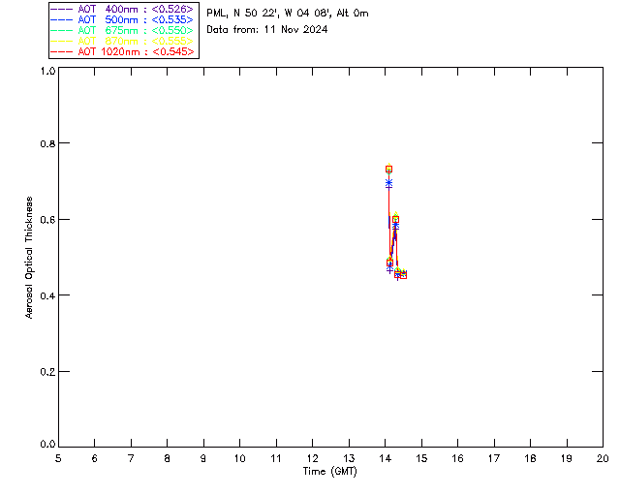The width and height of the screenshot is (620, 496).
Task: Click the x-axis label 20
Action: point(603,459)
